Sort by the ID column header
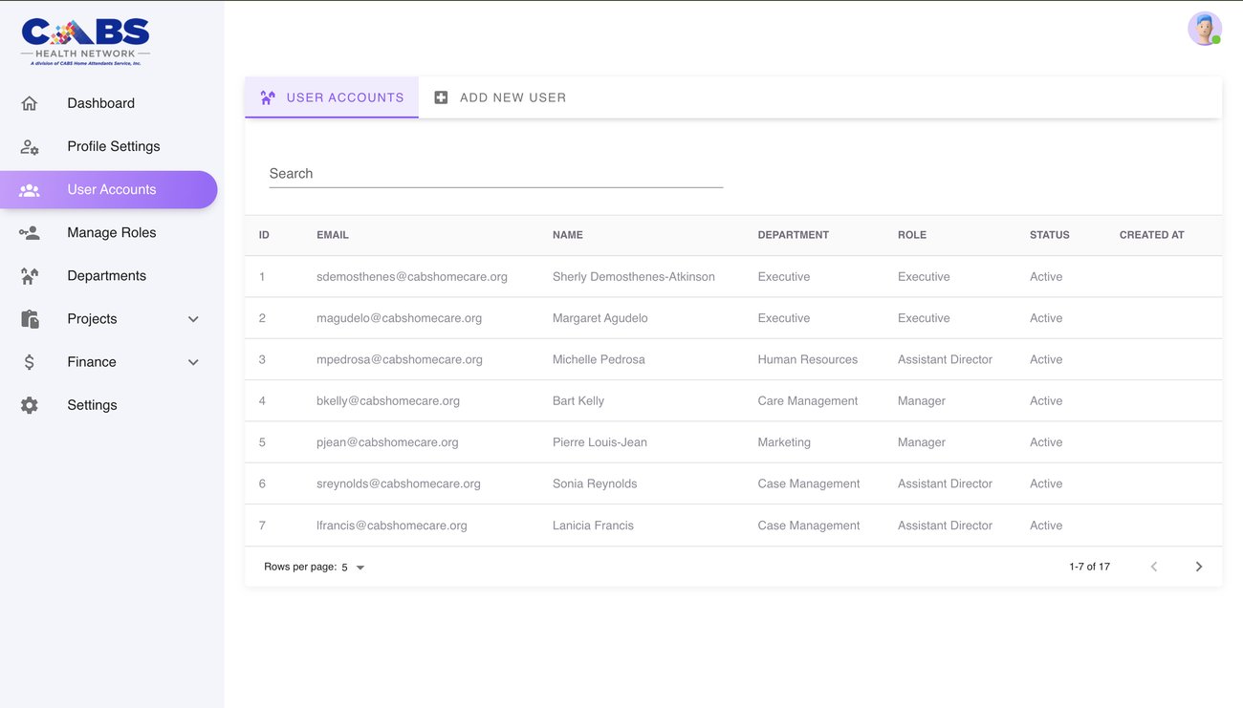This screenshot has width=1243, height=708. (264, 235)
